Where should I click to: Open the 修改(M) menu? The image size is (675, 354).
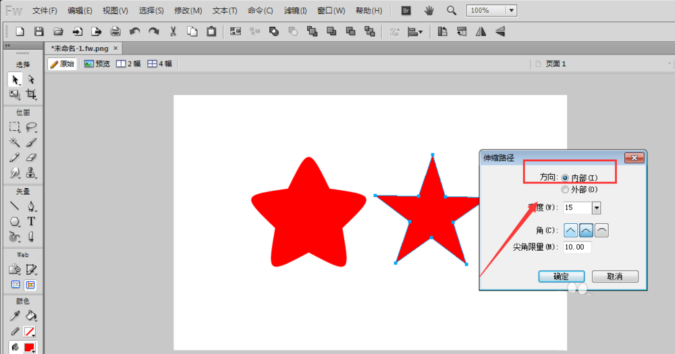188,11
